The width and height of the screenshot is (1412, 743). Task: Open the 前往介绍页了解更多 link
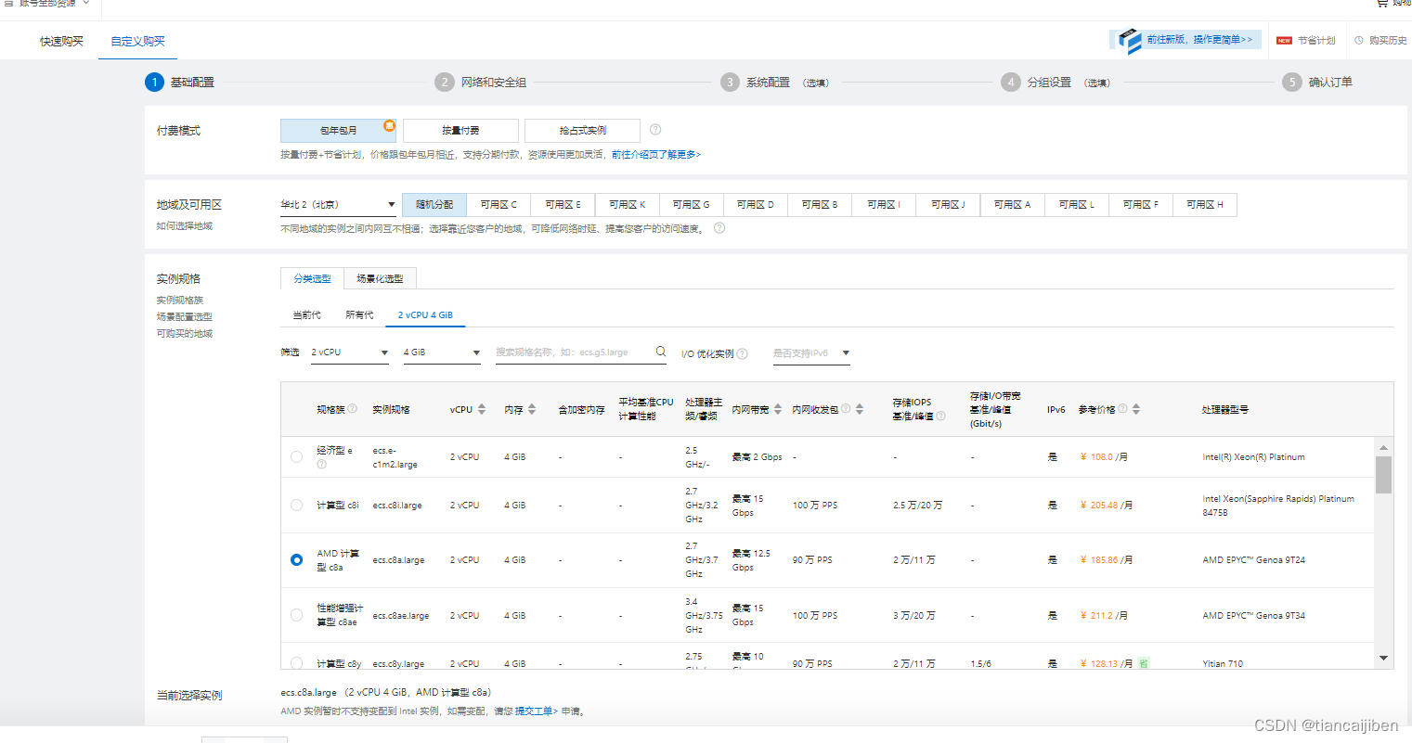pyautogui.click(x=656, y=155)
